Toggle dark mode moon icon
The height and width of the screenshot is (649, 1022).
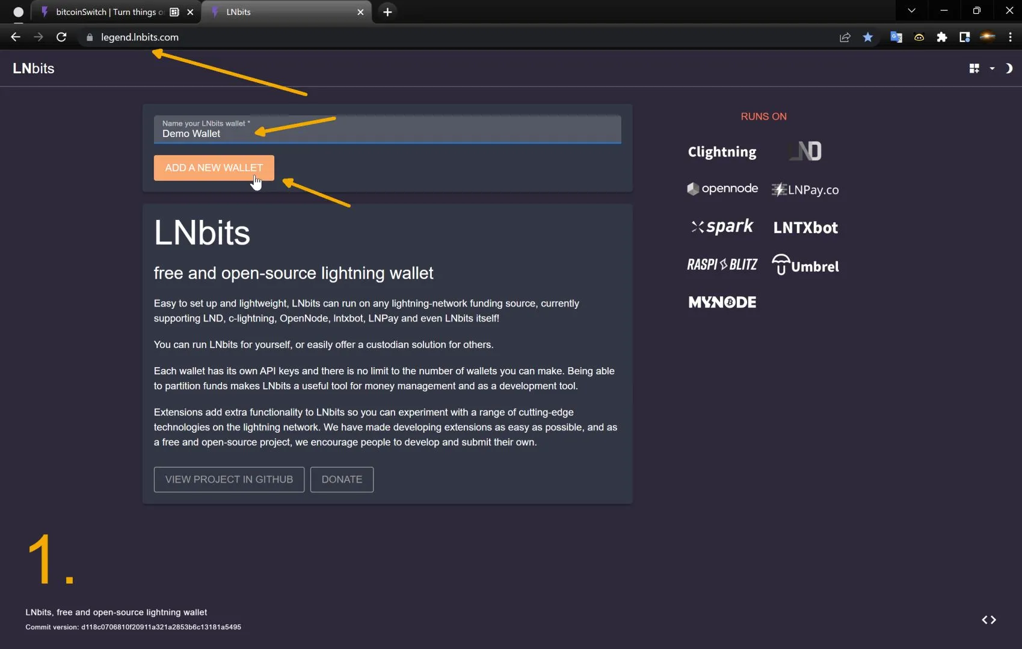[x=1009, y=69]
